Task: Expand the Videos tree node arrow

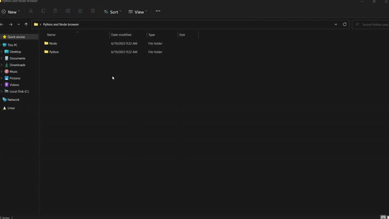Action: pos(2,85)
